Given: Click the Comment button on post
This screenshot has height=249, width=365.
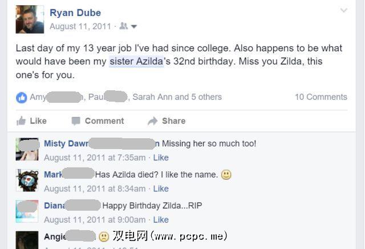Looking at the screenshot, I should click(x=98, y=121).
